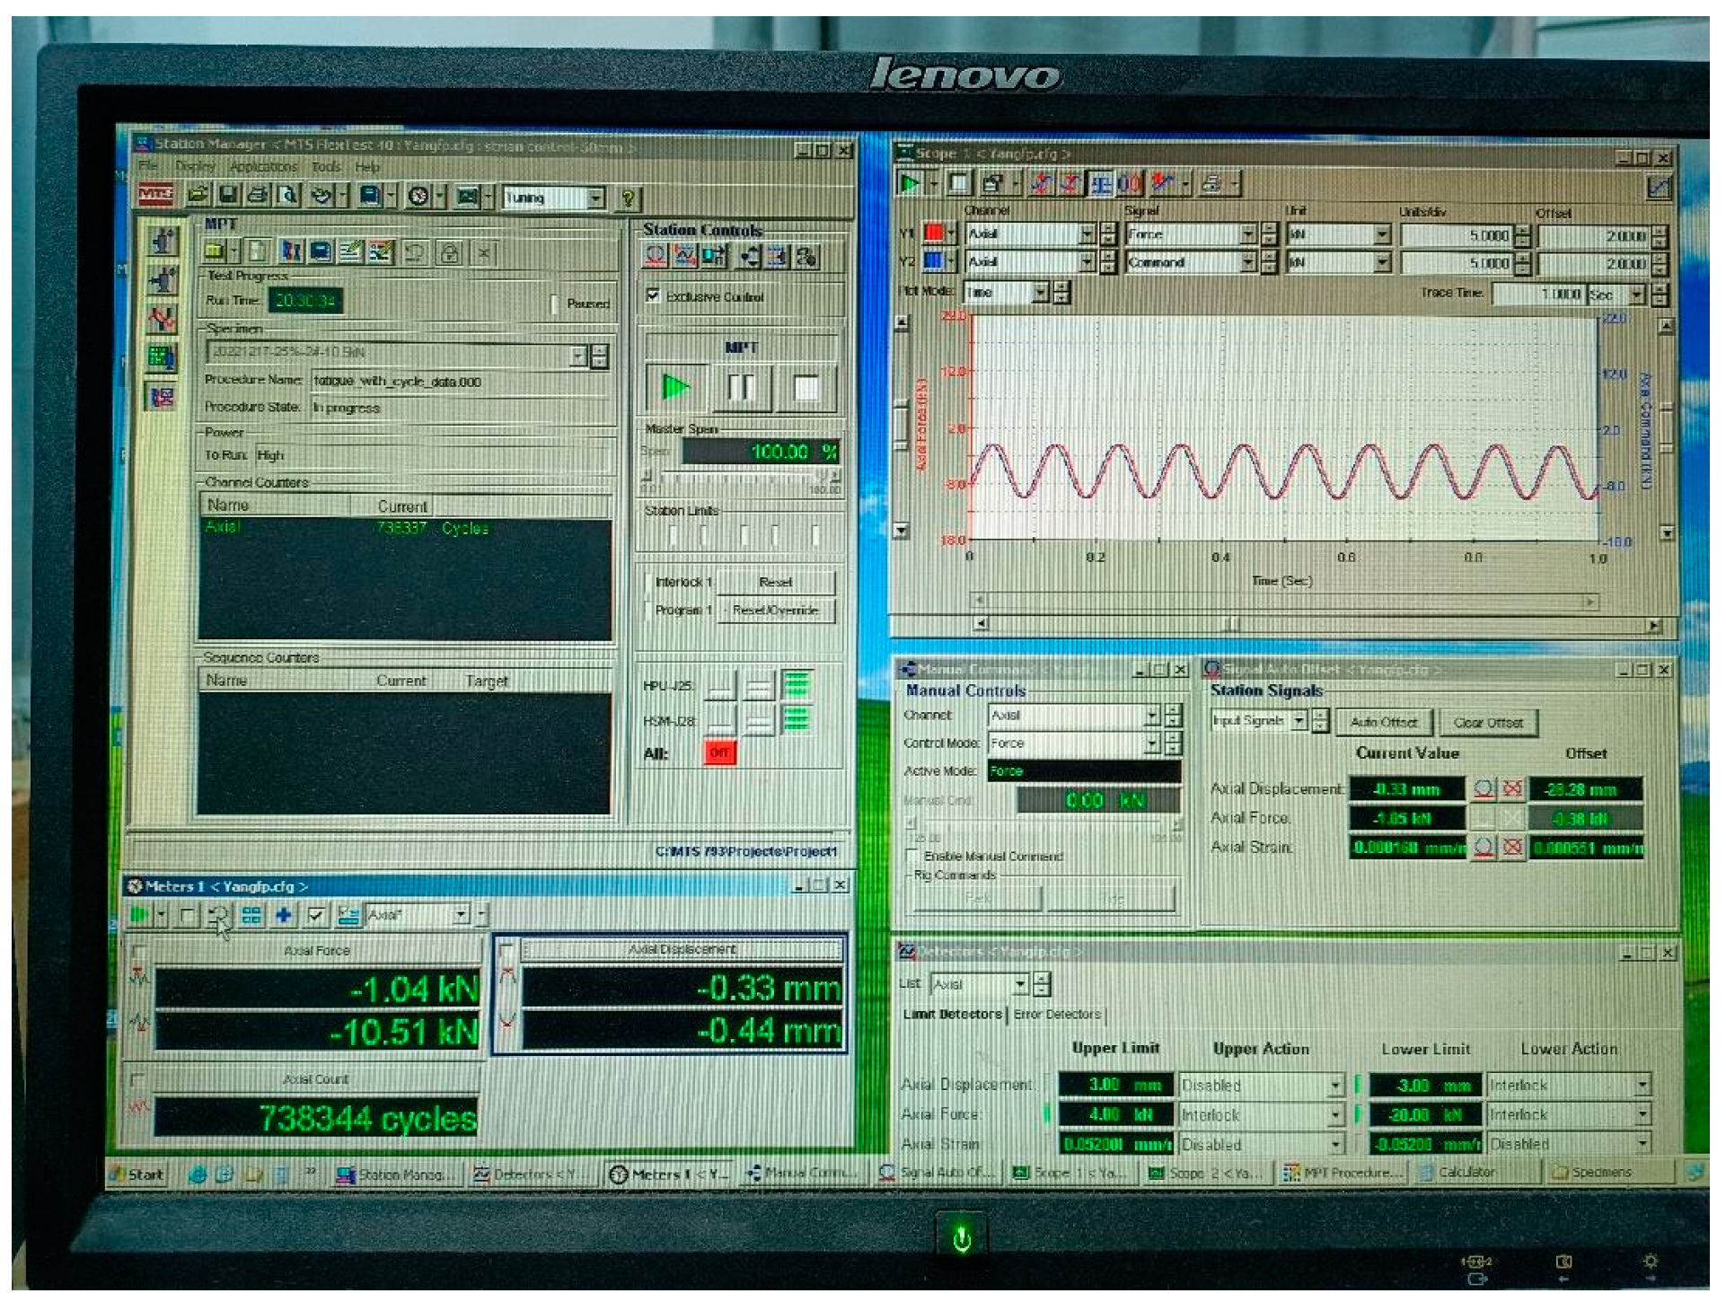Open the Y1 Signal Force dropdown

1247,234
